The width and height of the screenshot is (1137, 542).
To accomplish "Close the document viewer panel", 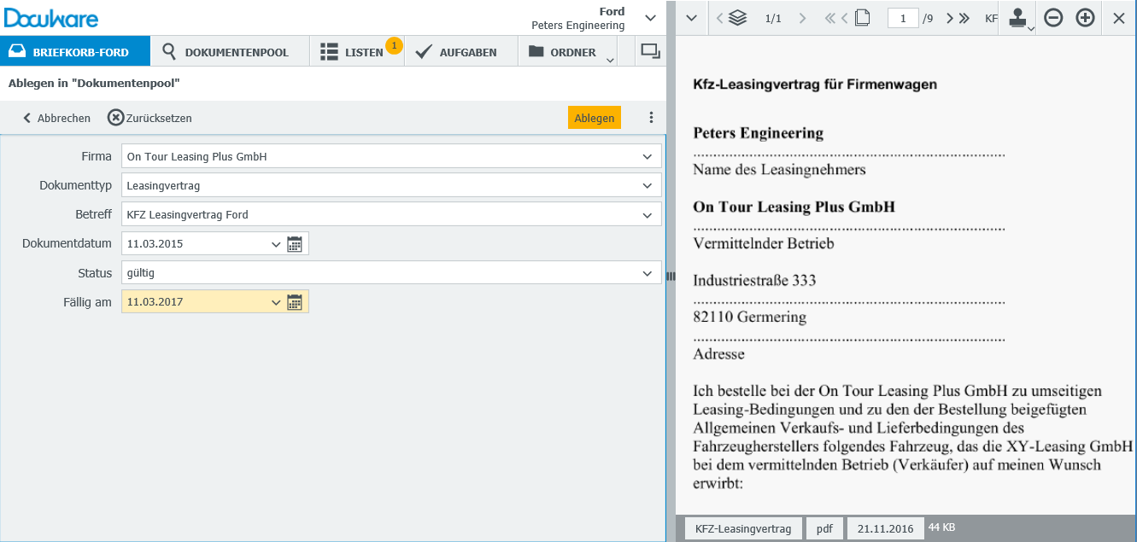I will (1119, 18).
